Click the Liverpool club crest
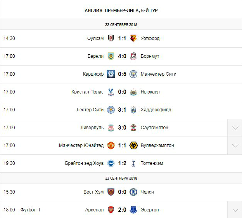Screen dimensions: 242x218 click(x=111, y=128)
